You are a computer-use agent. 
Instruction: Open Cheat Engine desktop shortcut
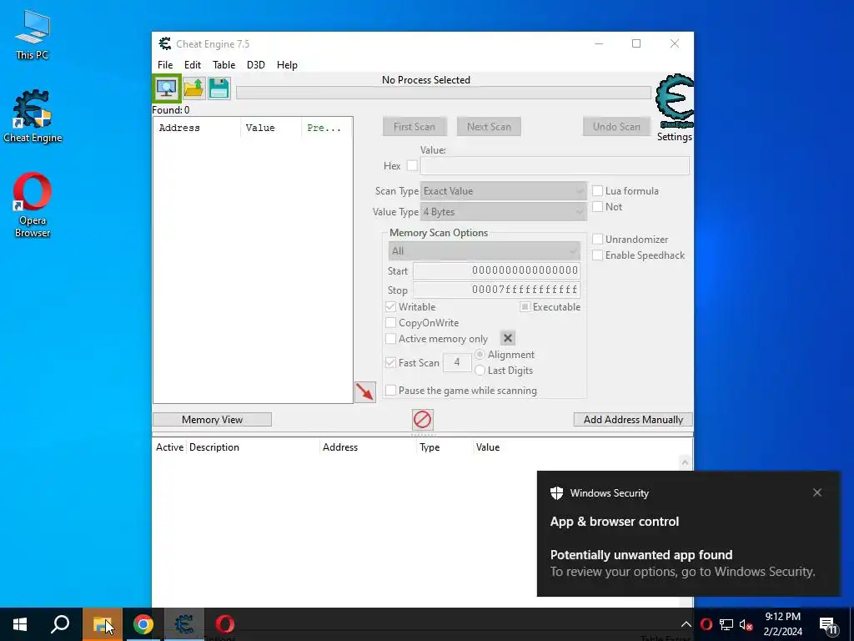click(33, 116)
